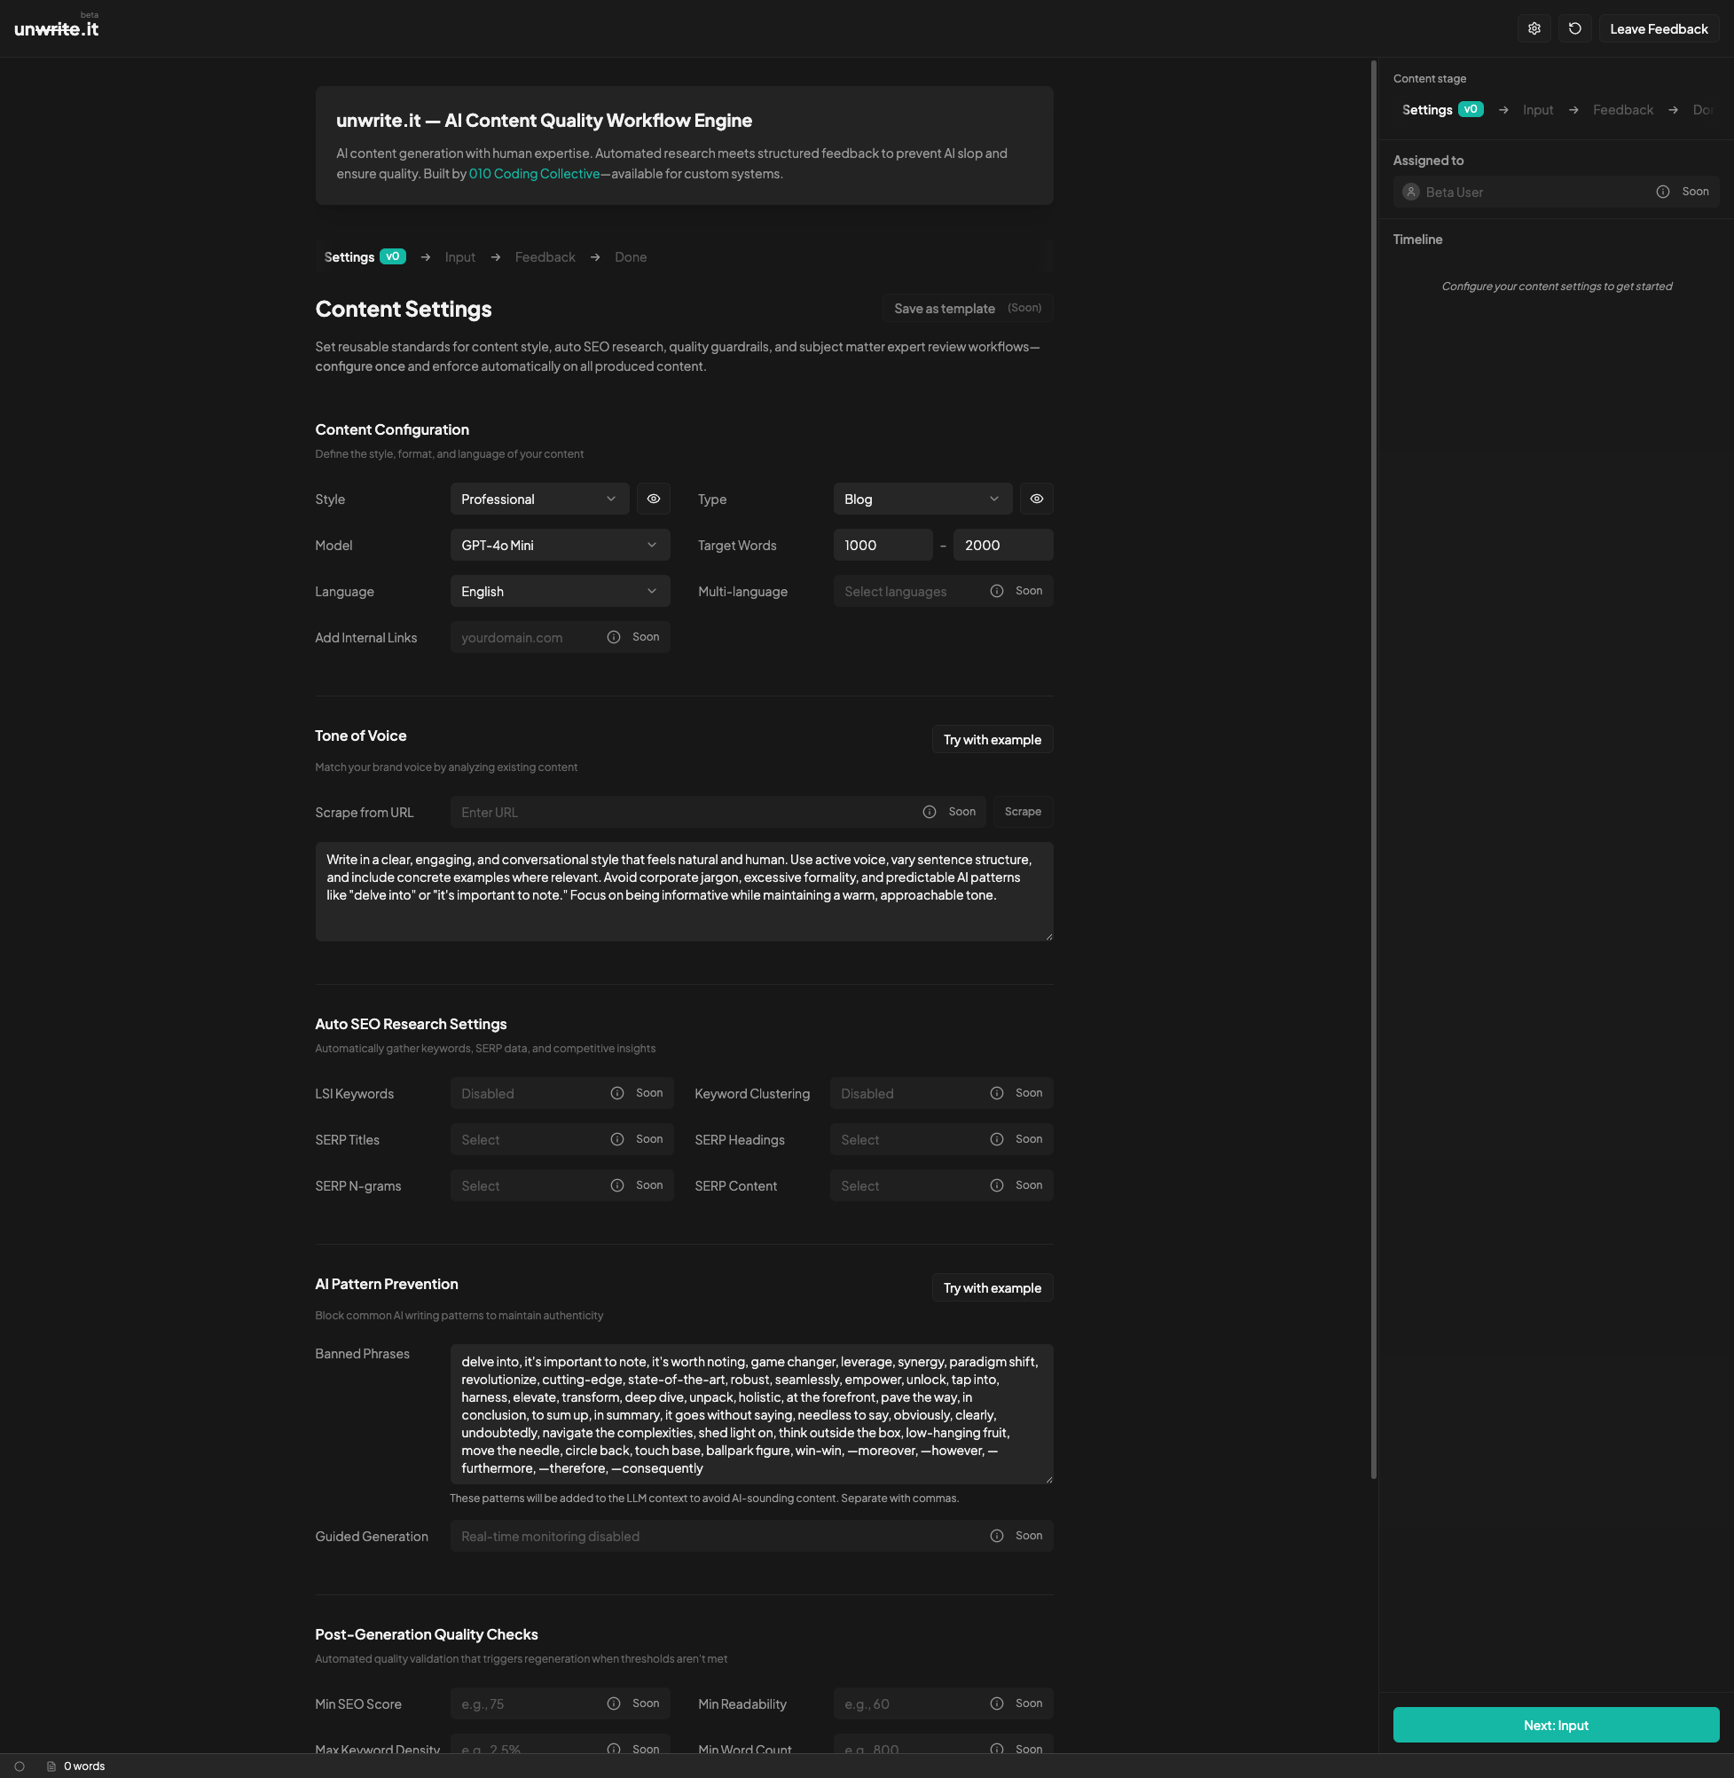Image resolution: width=1734 pixels, height=1778 pixels.
Task: Click the reset/refresh icon in header
Action: [x=1574, y=29]
